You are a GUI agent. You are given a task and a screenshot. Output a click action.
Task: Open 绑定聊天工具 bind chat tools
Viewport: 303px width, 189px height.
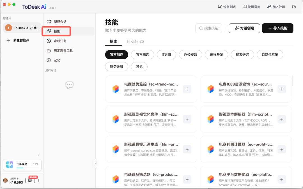[x=69, y=50]
